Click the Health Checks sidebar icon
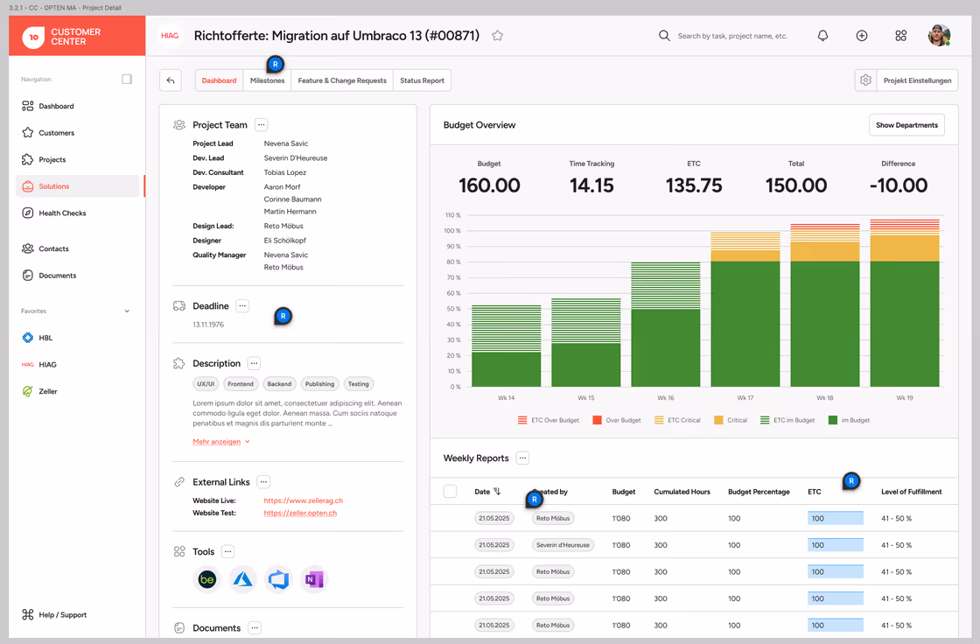Screen dimensions: 980x644 27,213
